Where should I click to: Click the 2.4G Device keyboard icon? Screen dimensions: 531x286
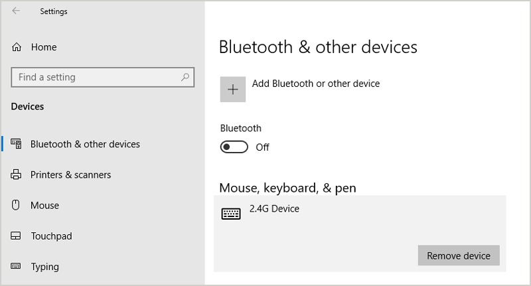point(231,214)
